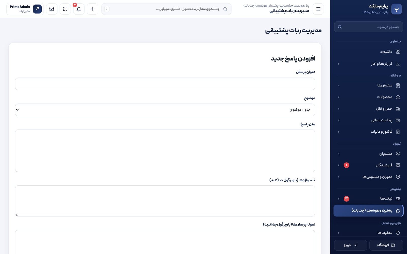Open the موضوع dropdown selector
The width and height of the screenshot is (407, 254).
[x=165, y=110]
